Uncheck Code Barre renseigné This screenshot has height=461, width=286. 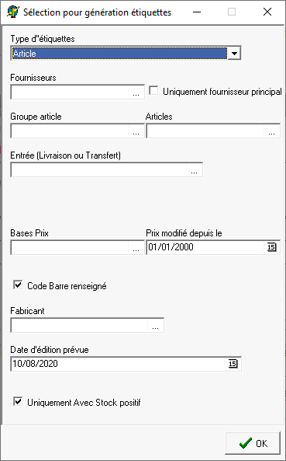pos(18,285)
